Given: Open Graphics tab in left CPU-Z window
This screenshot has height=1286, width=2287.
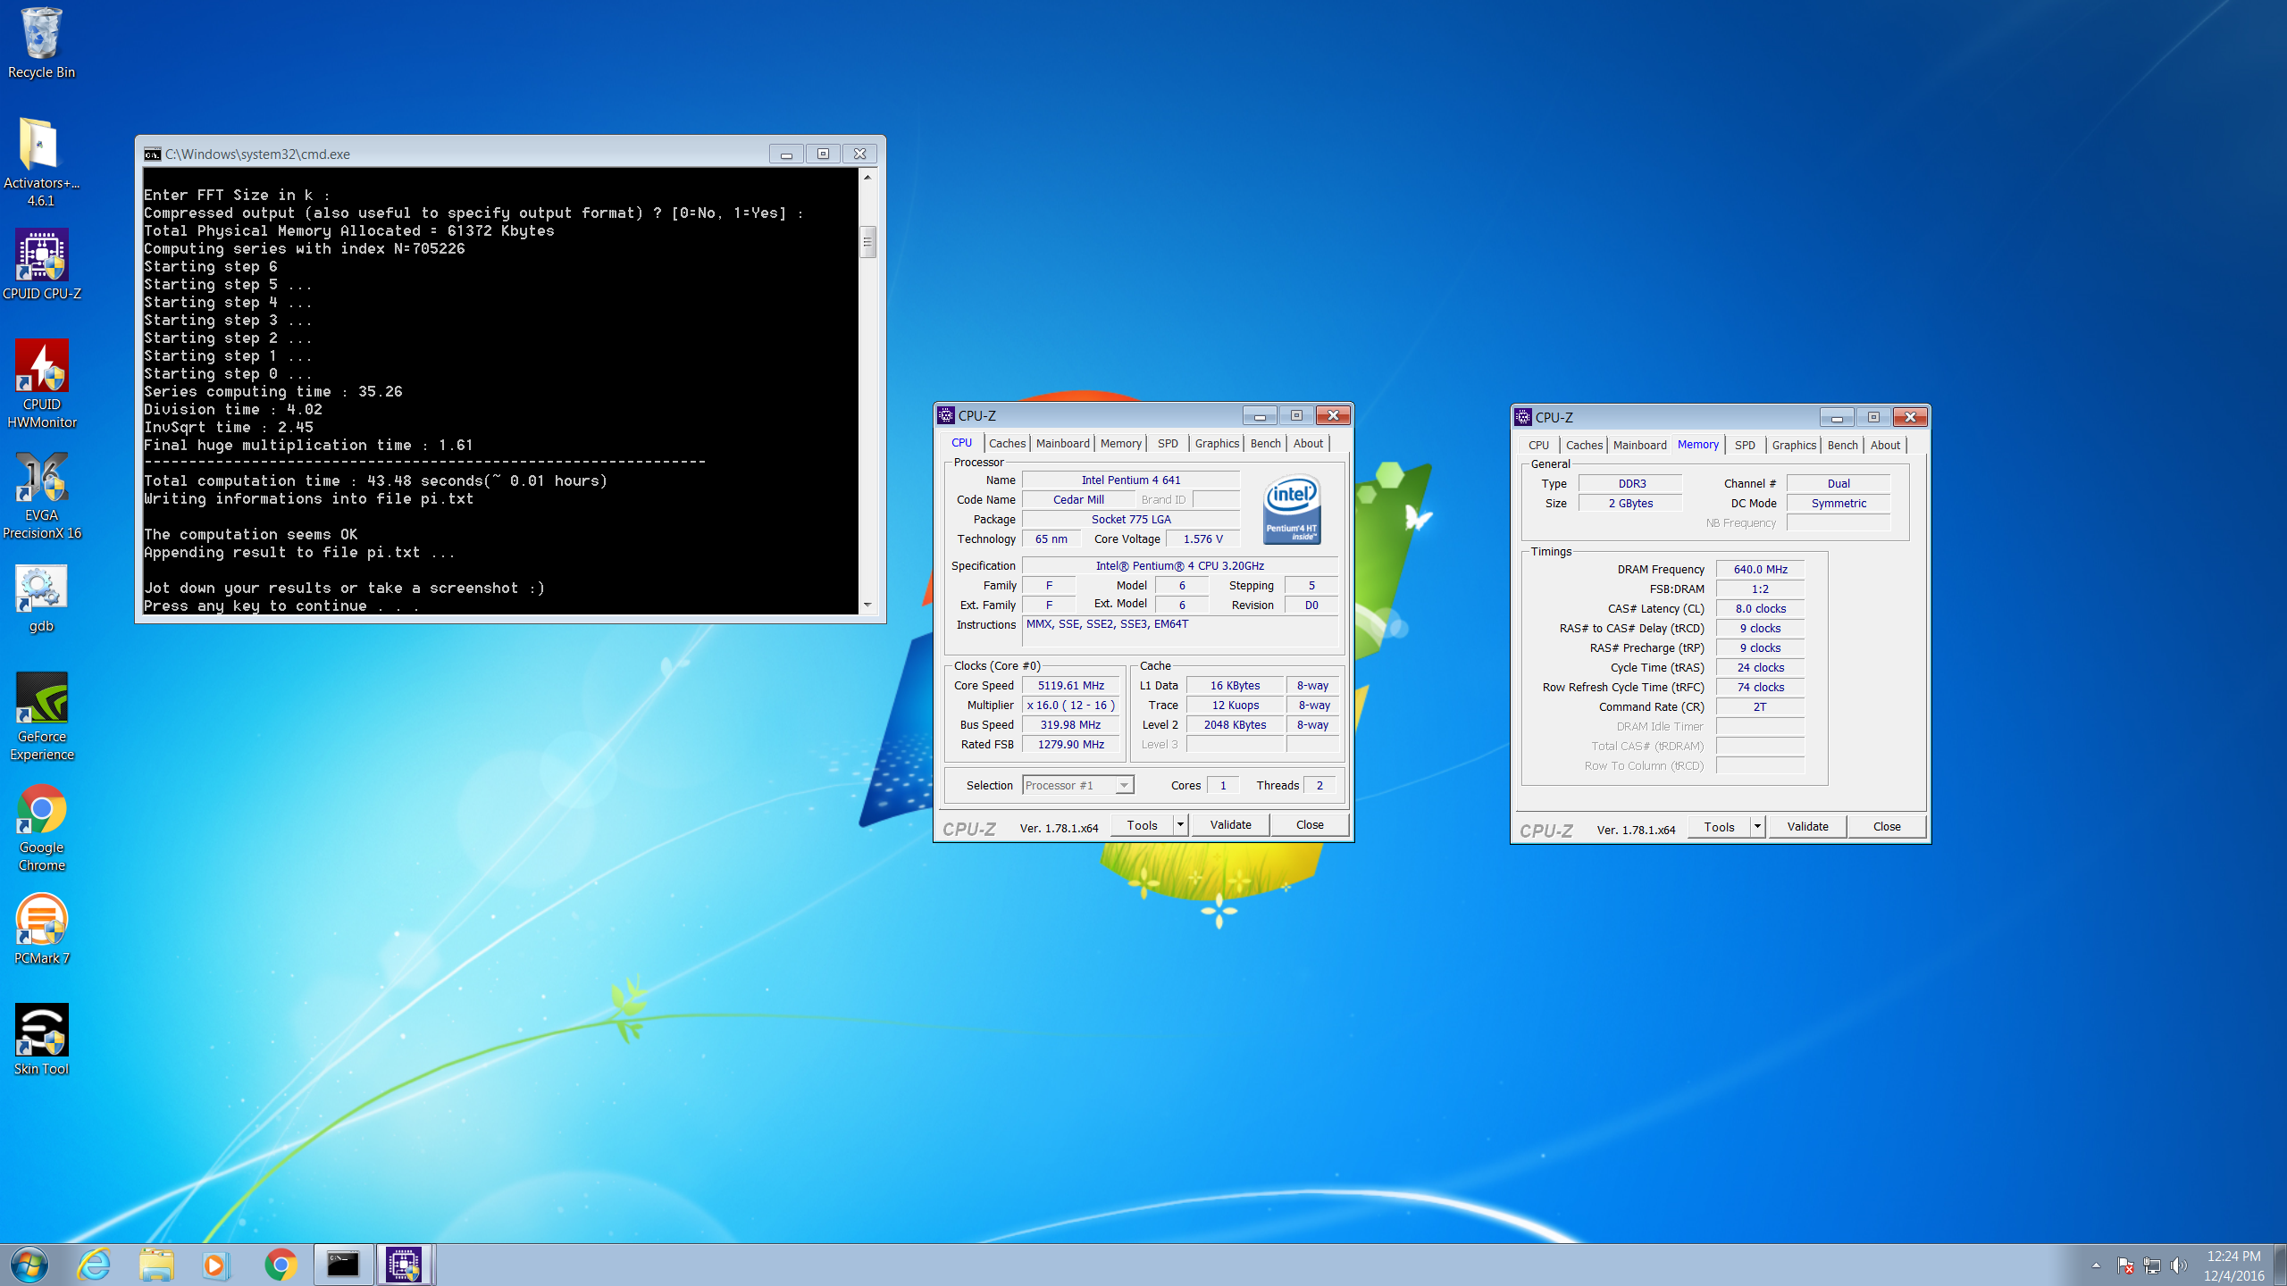Looking at the screenshot, I should (x=1217, y=443).
